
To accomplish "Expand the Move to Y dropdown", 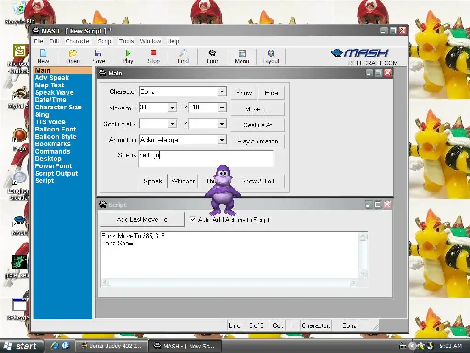I will 222,108.
